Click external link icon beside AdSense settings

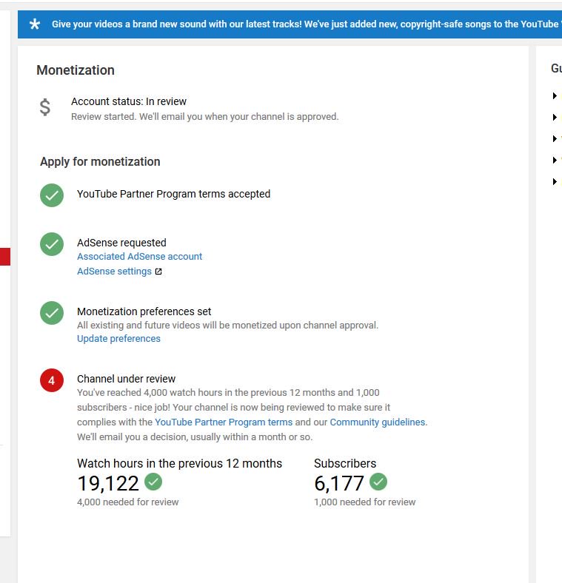click(x=158, y=272)
